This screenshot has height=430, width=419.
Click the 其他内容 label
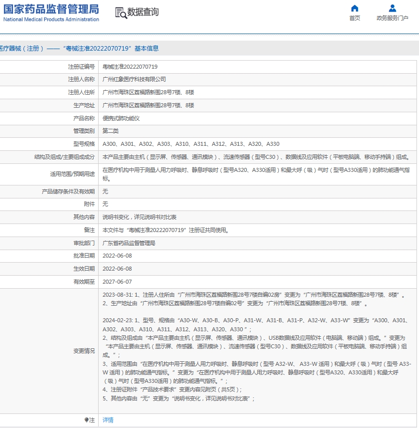pyautogui.click(x=84, y=217)
